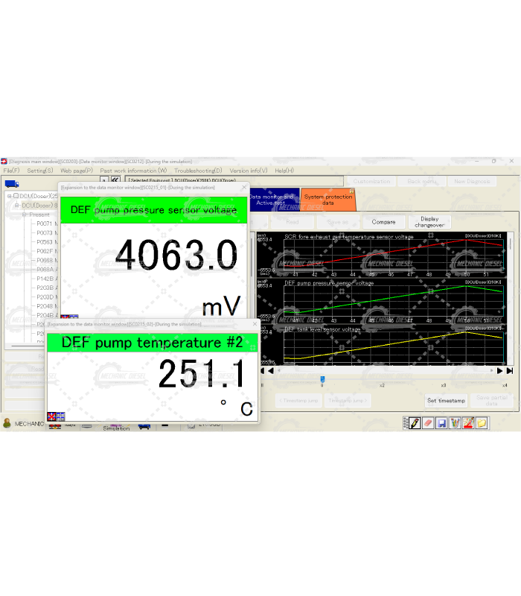This screenshot has height=596, width=521.
Task: Jump to start of graph playback
Action: point(262,370)
